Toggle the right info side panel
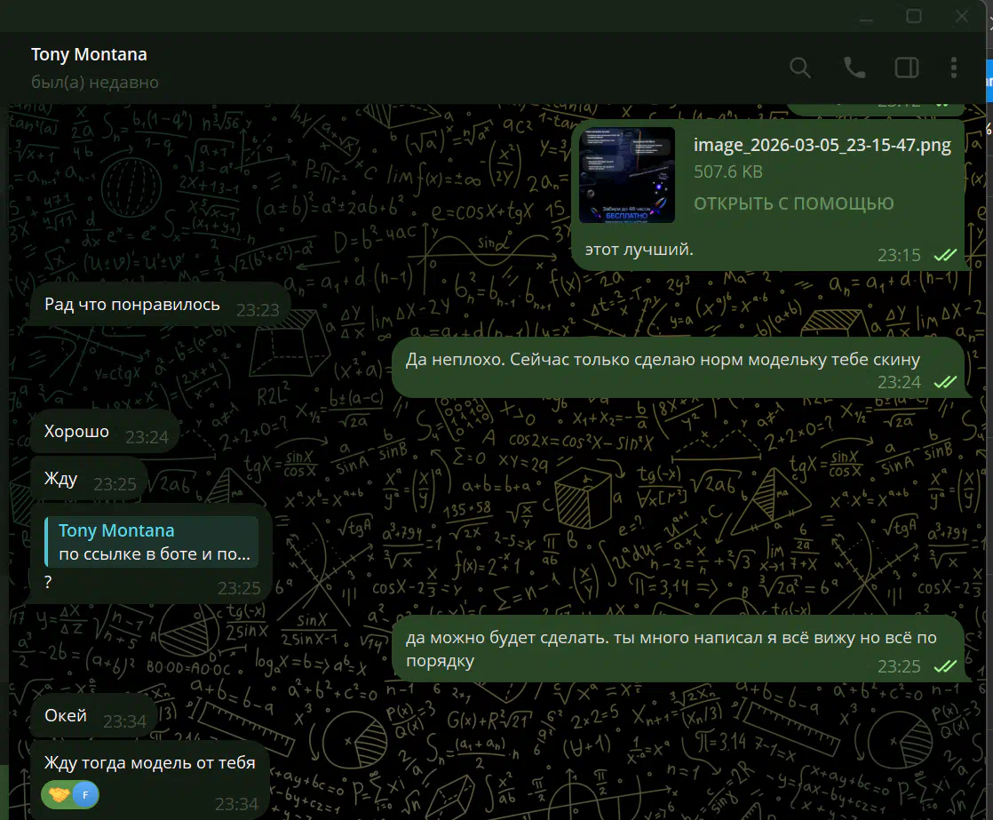The height and width of the screenshot is (820, 993). point(906,68)
